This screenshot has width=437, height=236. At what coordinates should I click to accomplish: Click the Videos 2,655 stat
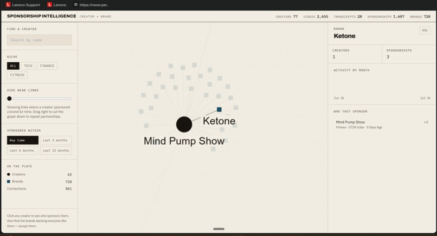pyautogui.click(x=316, y=17)
